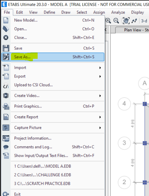Image resolution: width=149 pixels, height=196 pixels.
Task: Click the Zoom In magnifier toolbar icon
Action: tap(108, 20)
